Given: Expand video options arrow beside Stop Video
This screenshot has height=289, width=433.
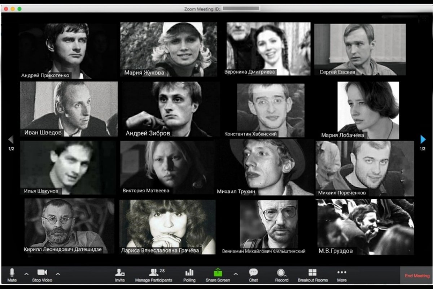Looking at the screenshot, I should click(x=58, y=273).
